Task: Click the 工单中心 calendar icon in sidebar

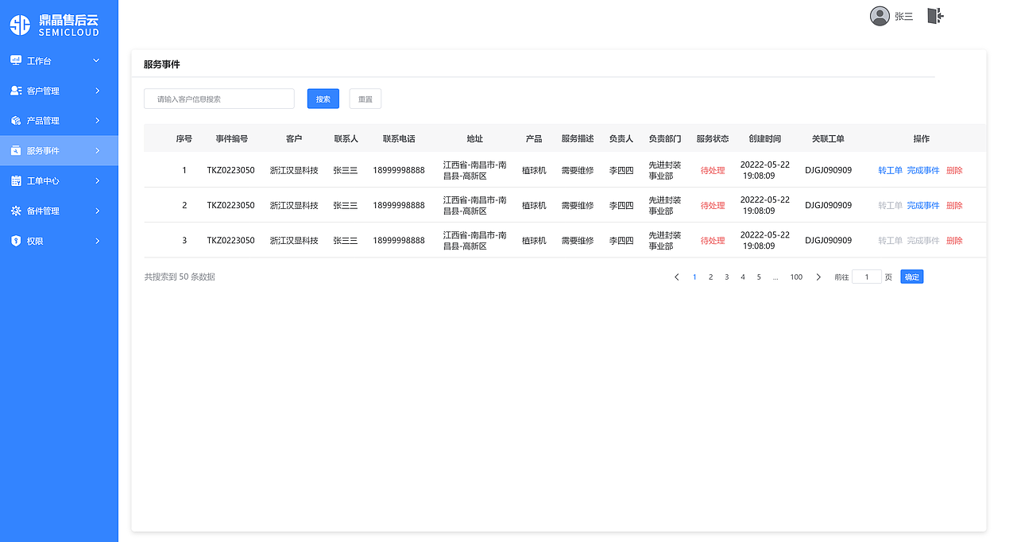Action: (16, 180)
